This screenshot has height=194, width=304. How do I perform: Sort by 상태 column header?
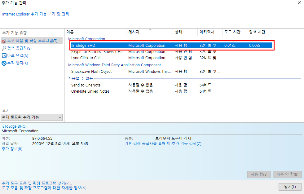point(185,32)
